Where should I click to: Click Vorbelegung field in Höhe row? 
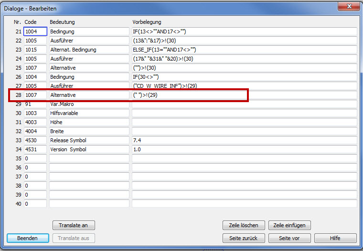[245, 122]
